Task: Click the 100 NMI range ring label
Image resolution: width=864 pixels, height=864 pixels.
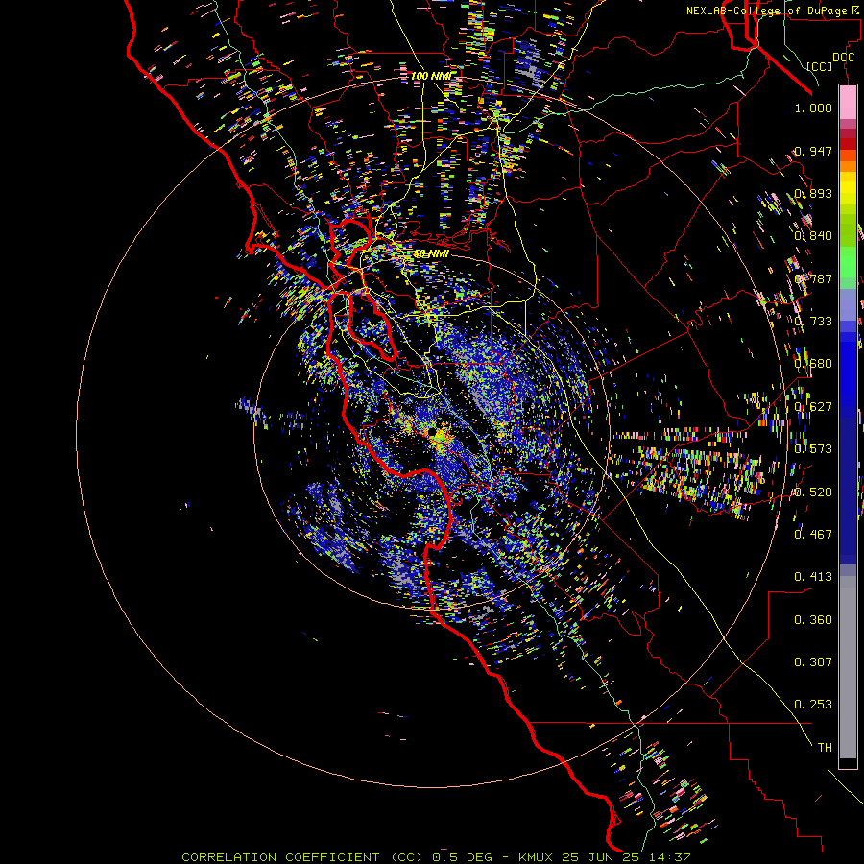Action: click(x=431, y=76)
